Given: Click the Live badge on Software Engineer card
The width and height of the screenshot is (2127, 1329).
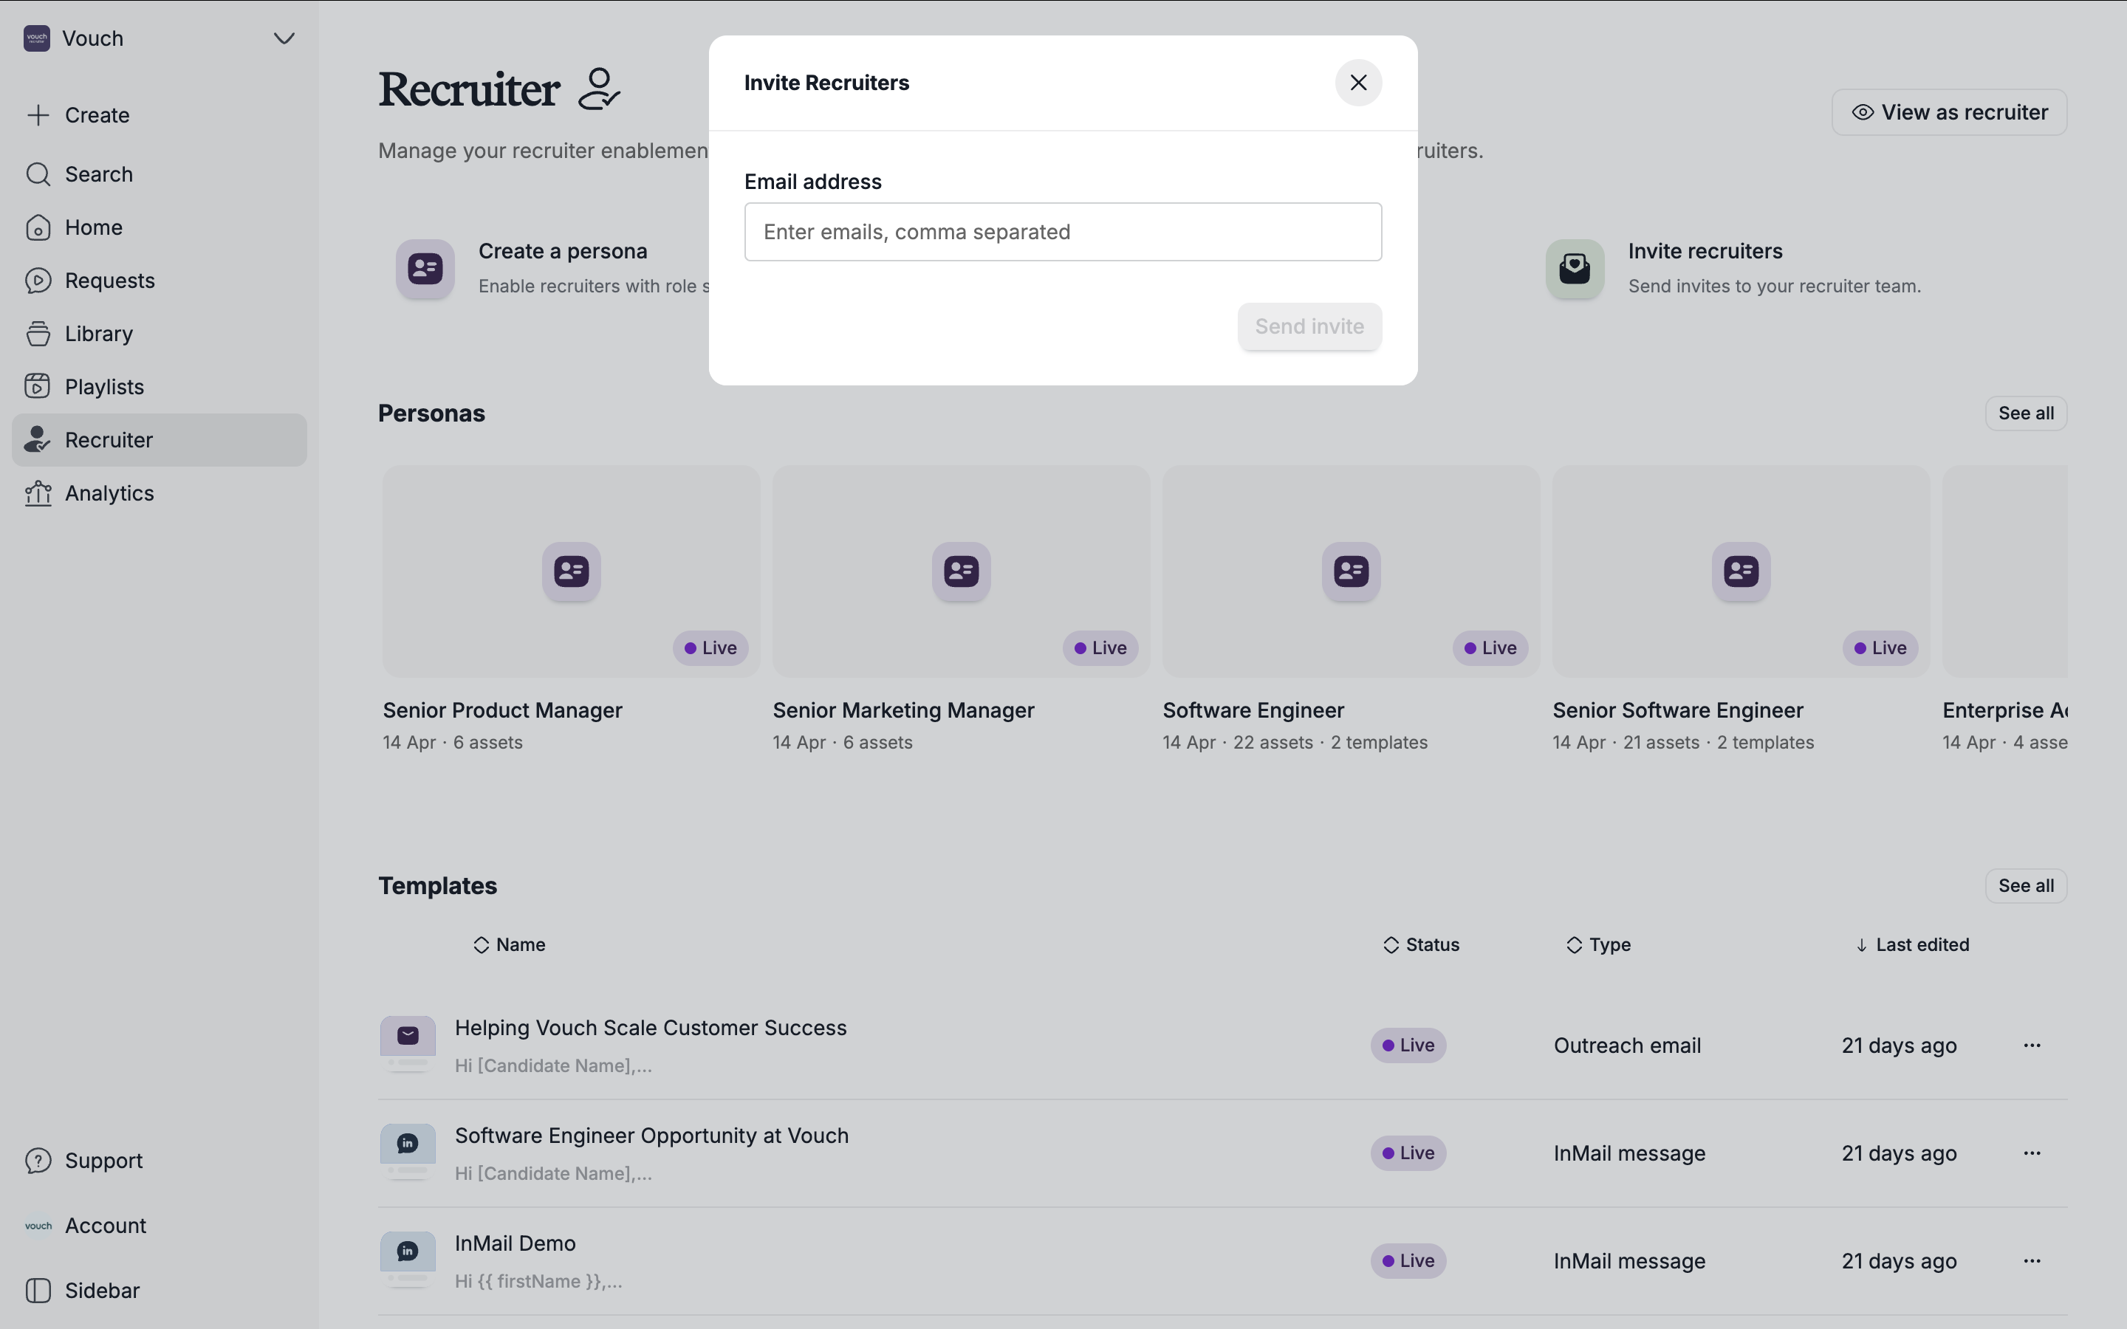Looking at the screenshot, I should coord(1490,649).
